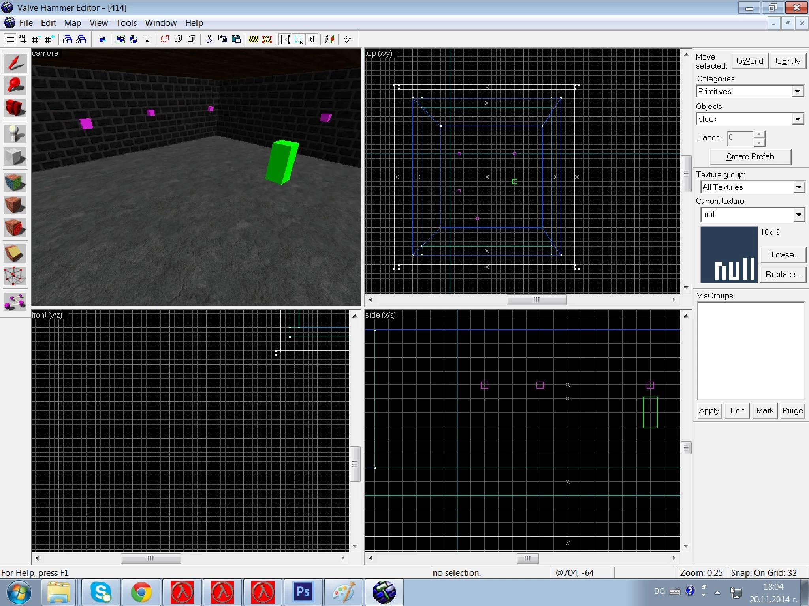Select the Block creation tool
Screen dimensions: 809x606
pyautogui.click(x=15, y=156)
